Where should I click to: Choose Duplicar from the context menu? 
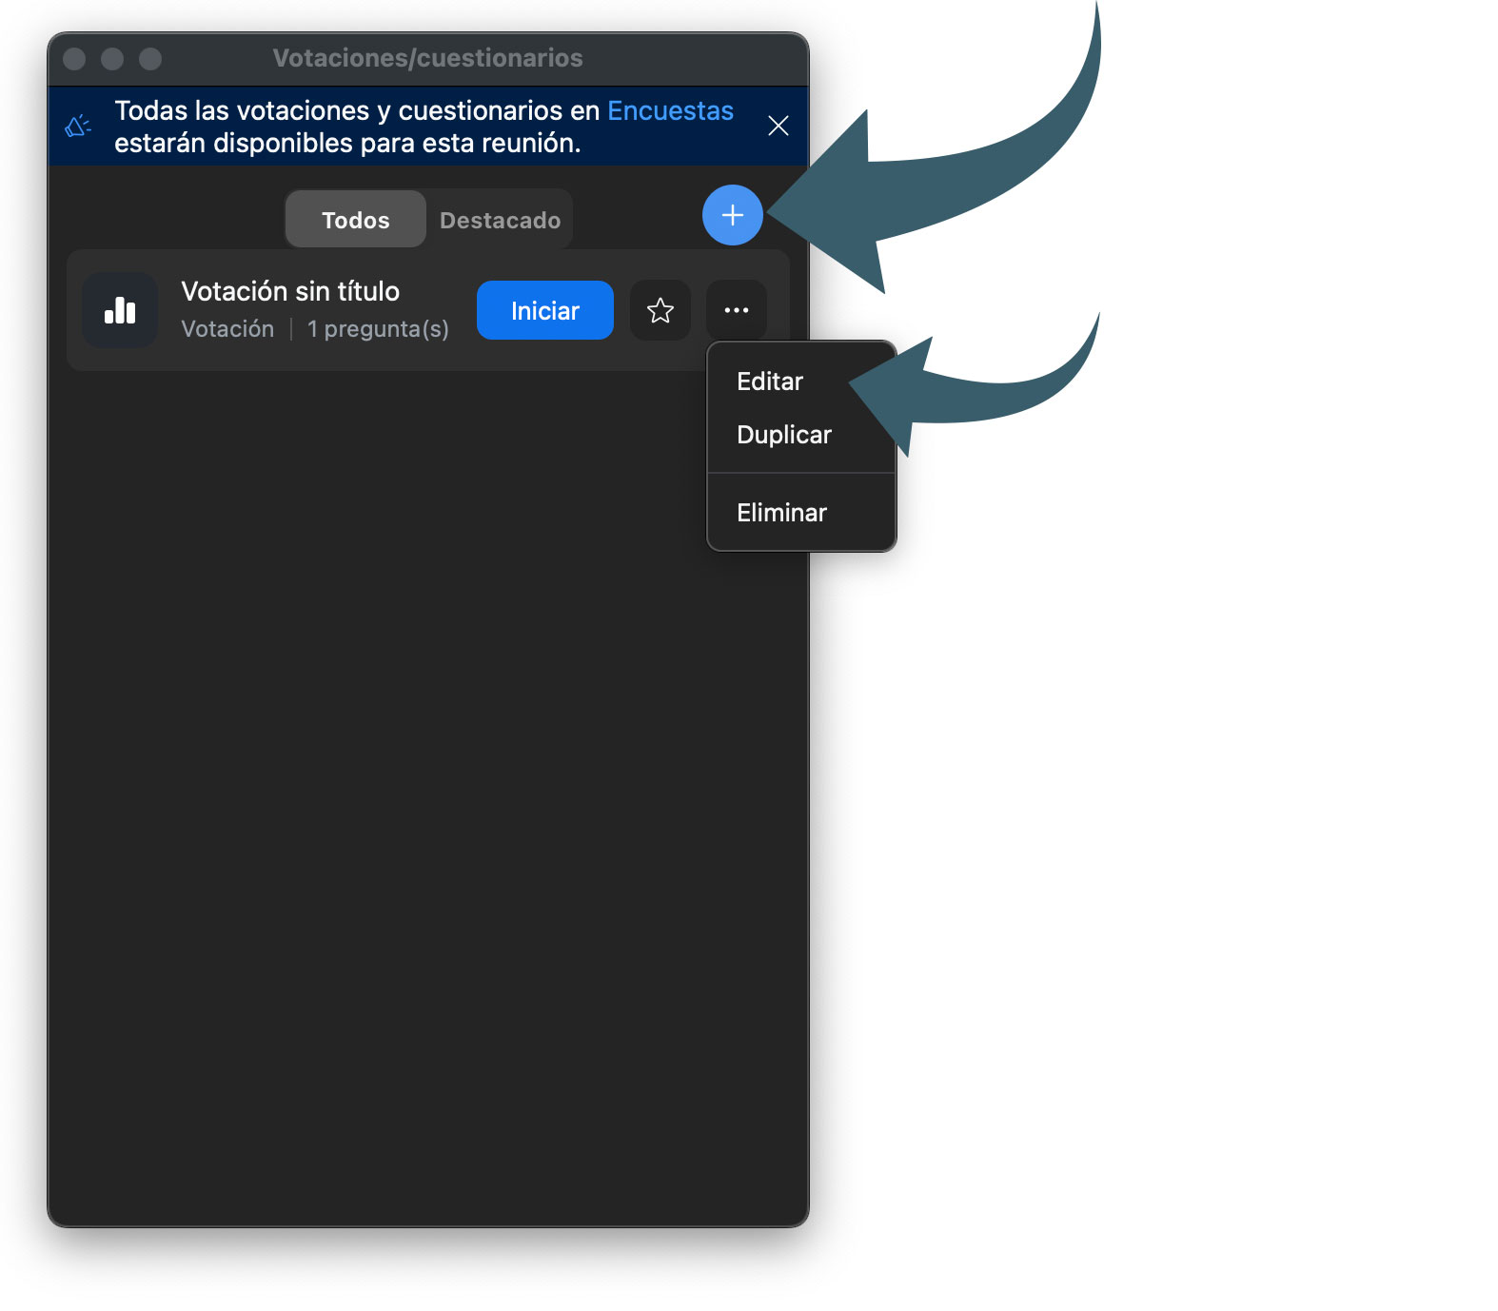click(784, 435)
